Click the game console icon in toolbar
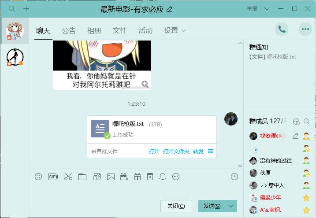The image size is (316, 218). click(x=124, y=177)
